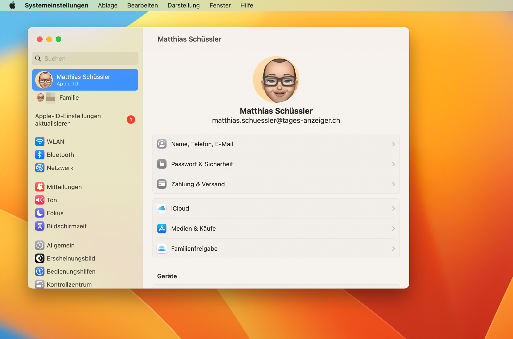This screenshot has width=513, height=339.
Task: Click the search magnifier icon
Action: click(x=38, y=58)
